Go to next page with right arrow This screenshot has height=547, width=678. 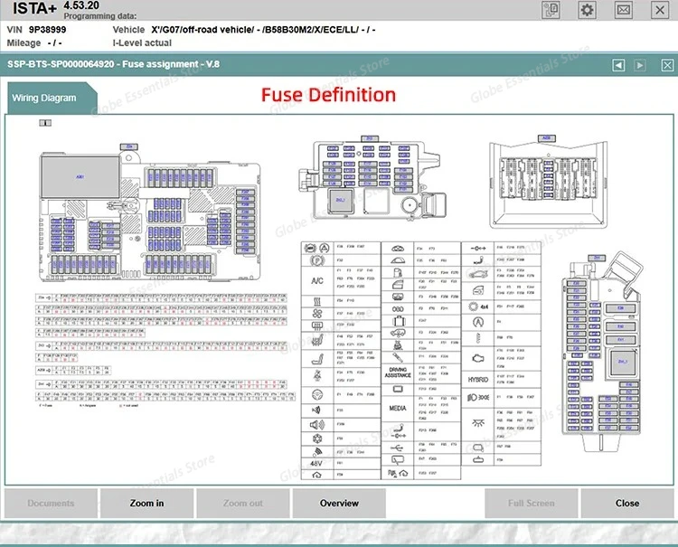[640, 65]
